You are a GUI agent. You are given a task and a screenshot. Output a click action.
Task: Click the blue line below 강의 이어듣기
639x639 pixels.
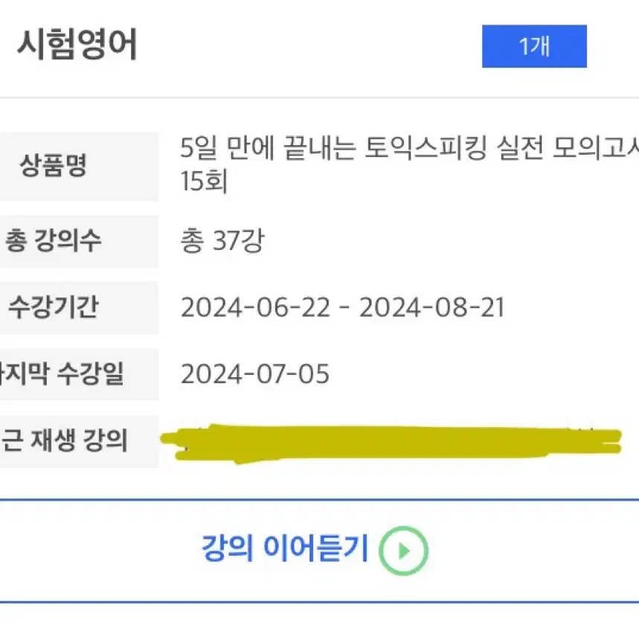point(320,602)
